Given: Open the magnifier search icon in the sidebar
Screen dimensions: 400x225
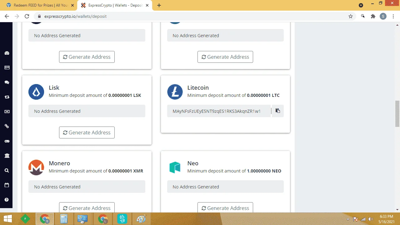Looking at the screenshot, I should tap(7, 171).
